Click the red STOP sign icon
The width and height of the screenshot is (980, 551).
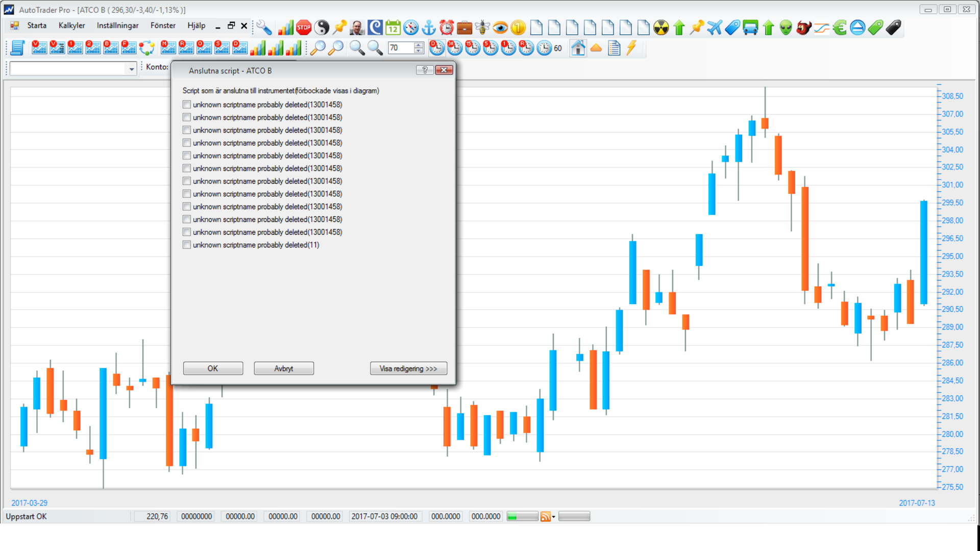tap(304, 28)
